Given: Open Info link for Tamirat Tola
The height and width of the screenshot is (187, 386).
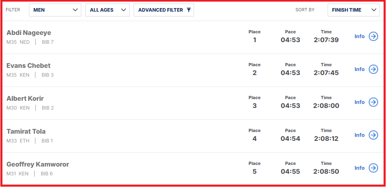Looking at the screenshot, I should [x=359, y=135].
